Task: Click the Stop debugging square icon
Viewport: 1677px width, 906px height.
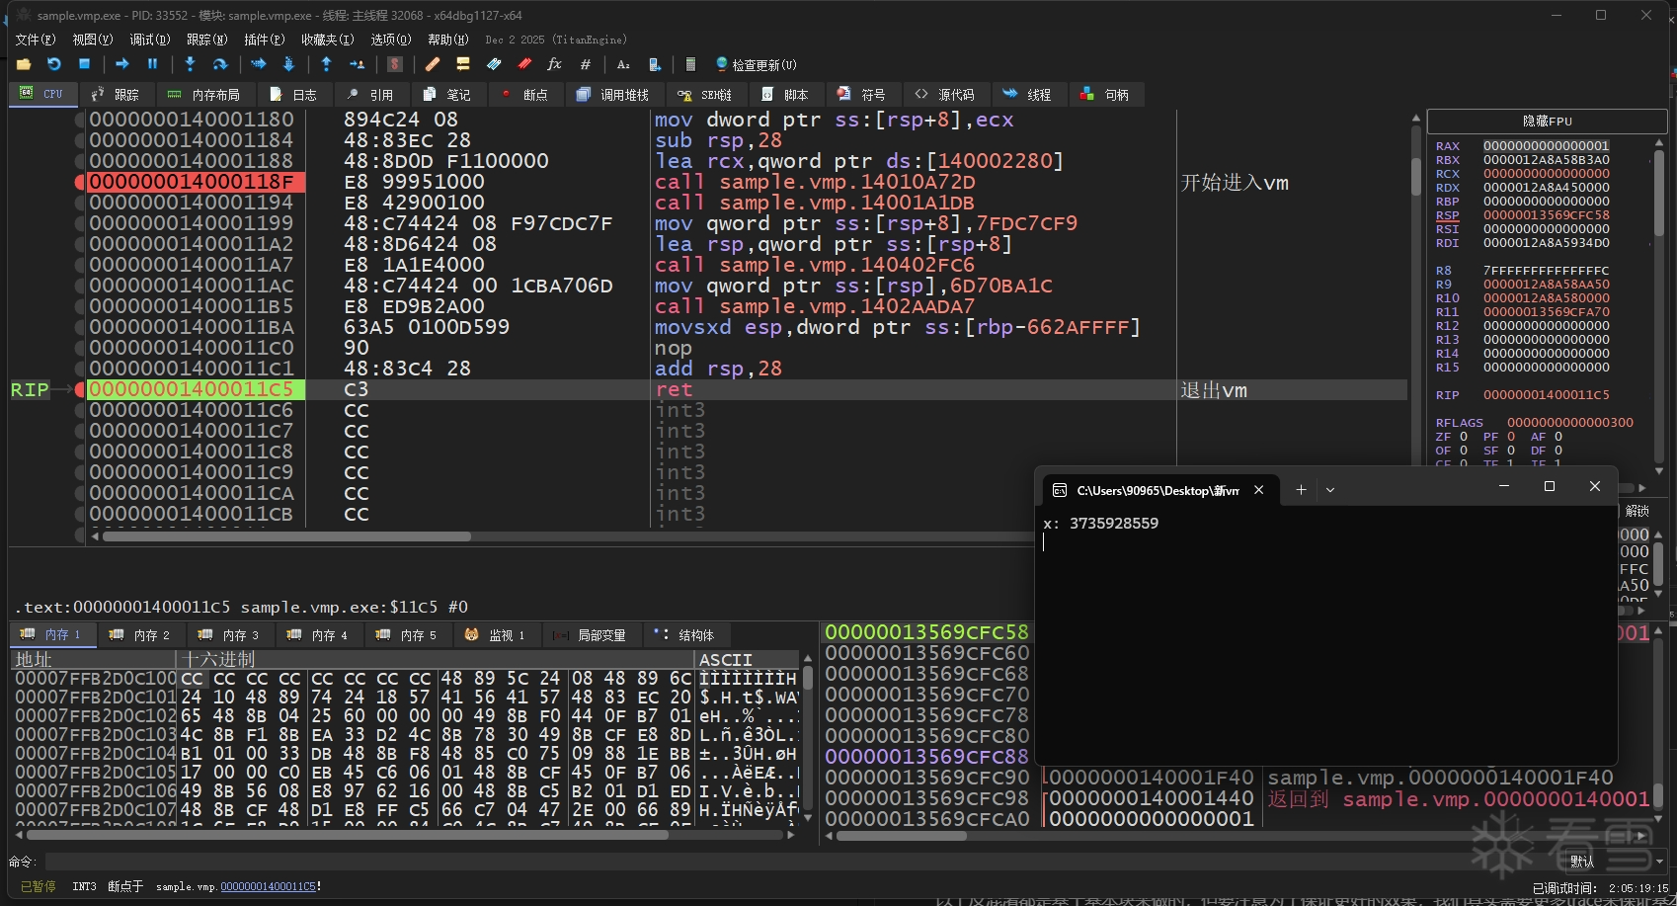Action: 85,64
